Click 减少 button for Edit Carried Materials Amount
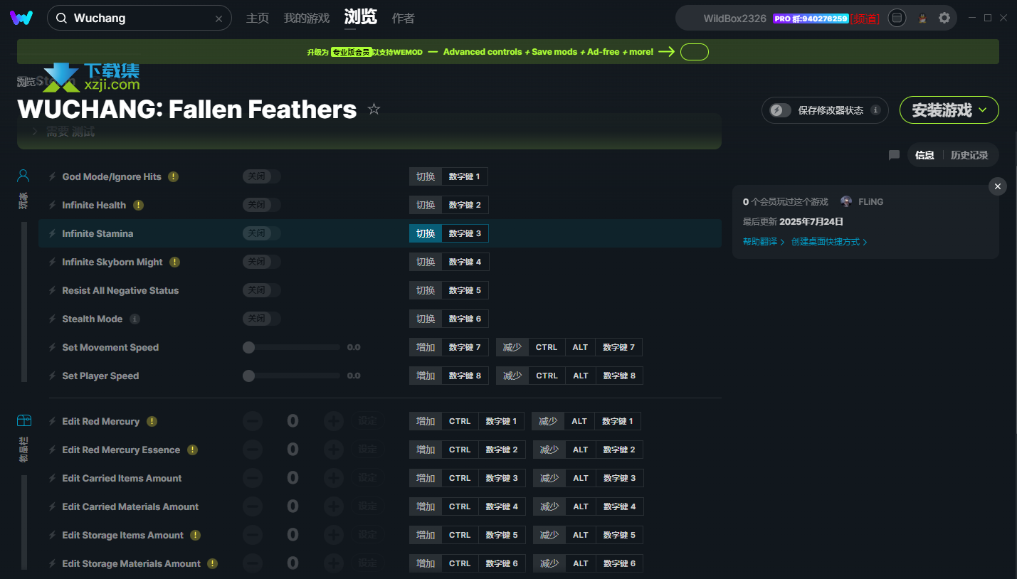Screen dimensions: 1017x579 [549, 506]
